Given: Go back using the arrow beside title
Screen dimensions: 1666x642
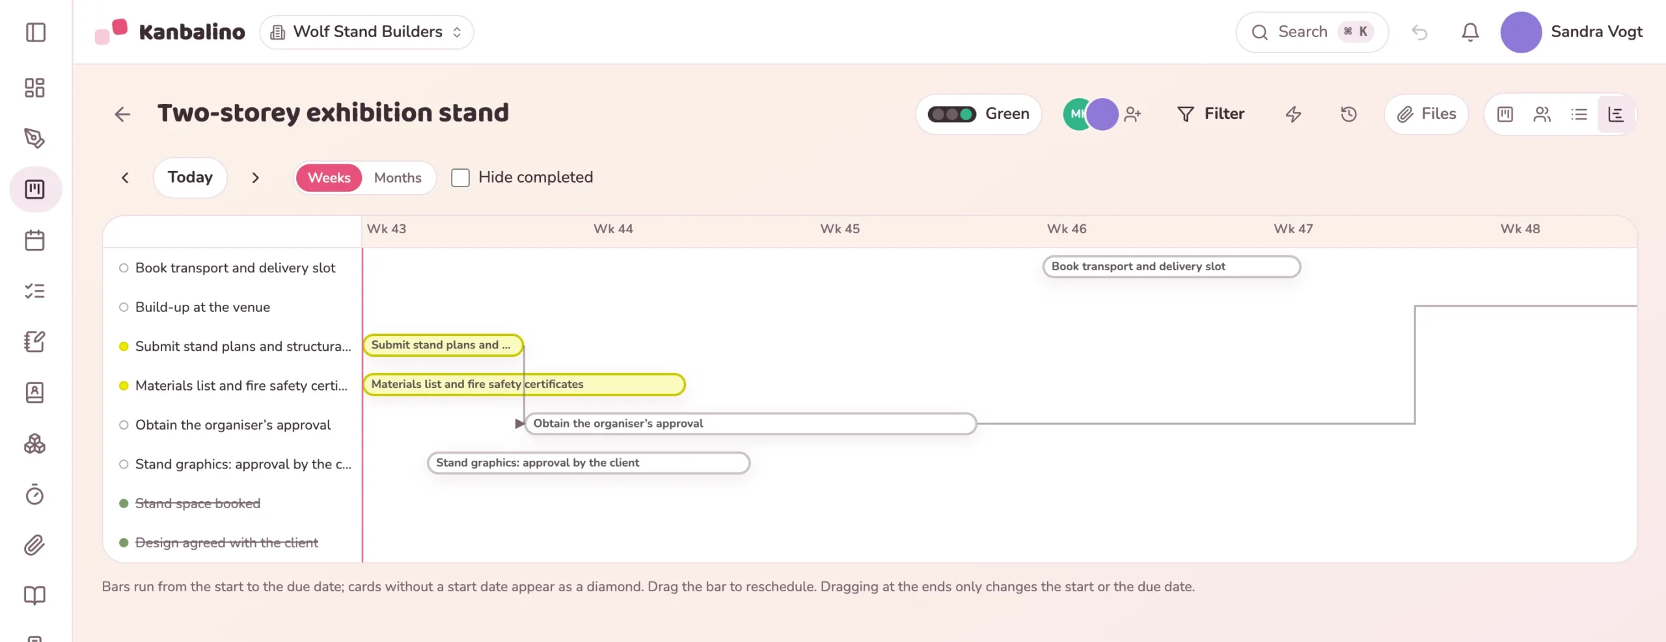Looking at the screenshot, I should (x=122, y=114).
